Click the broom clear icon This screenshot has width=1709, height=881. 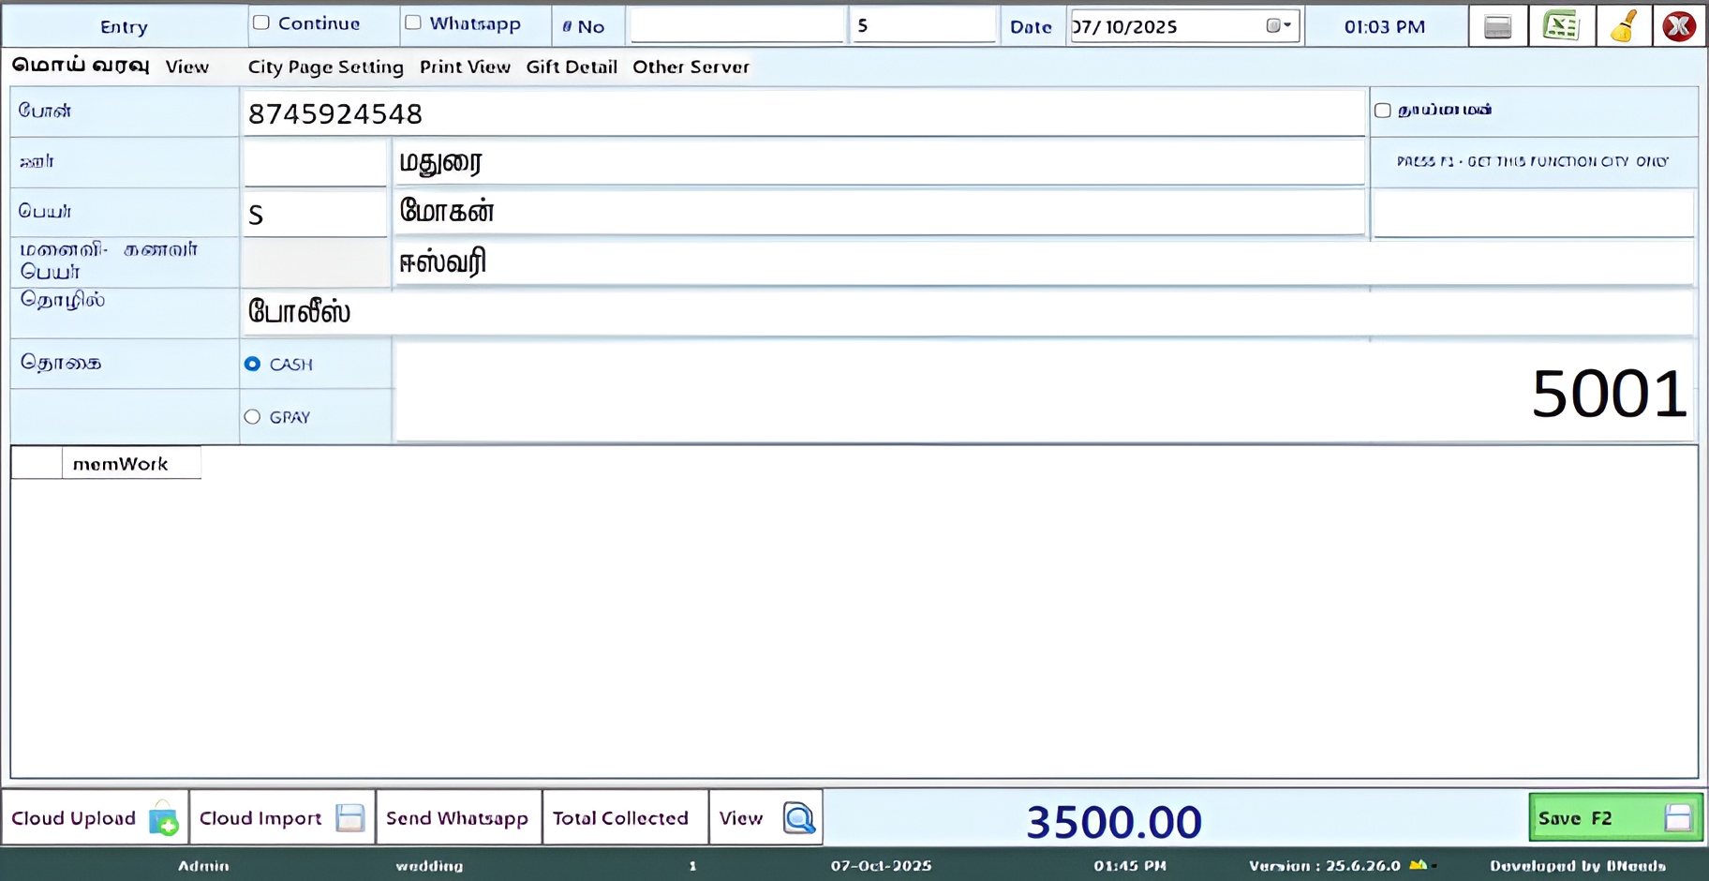1624,26
